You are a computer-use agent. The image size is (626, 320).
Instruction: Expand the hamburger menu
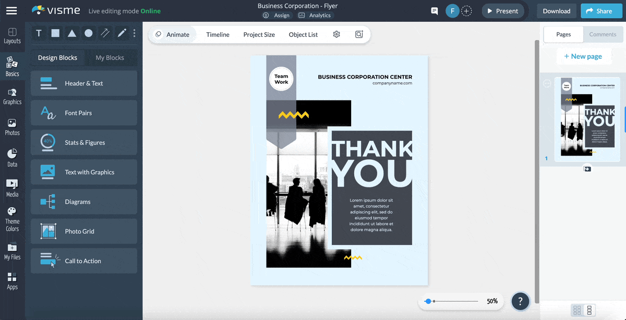click(11, 10)
